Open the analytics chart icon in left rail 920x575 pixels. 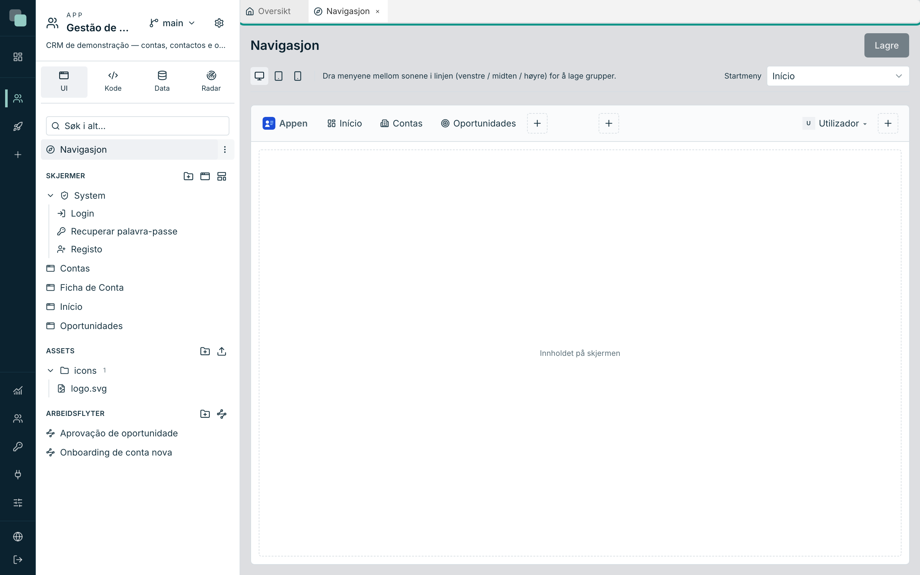(18, 391)
